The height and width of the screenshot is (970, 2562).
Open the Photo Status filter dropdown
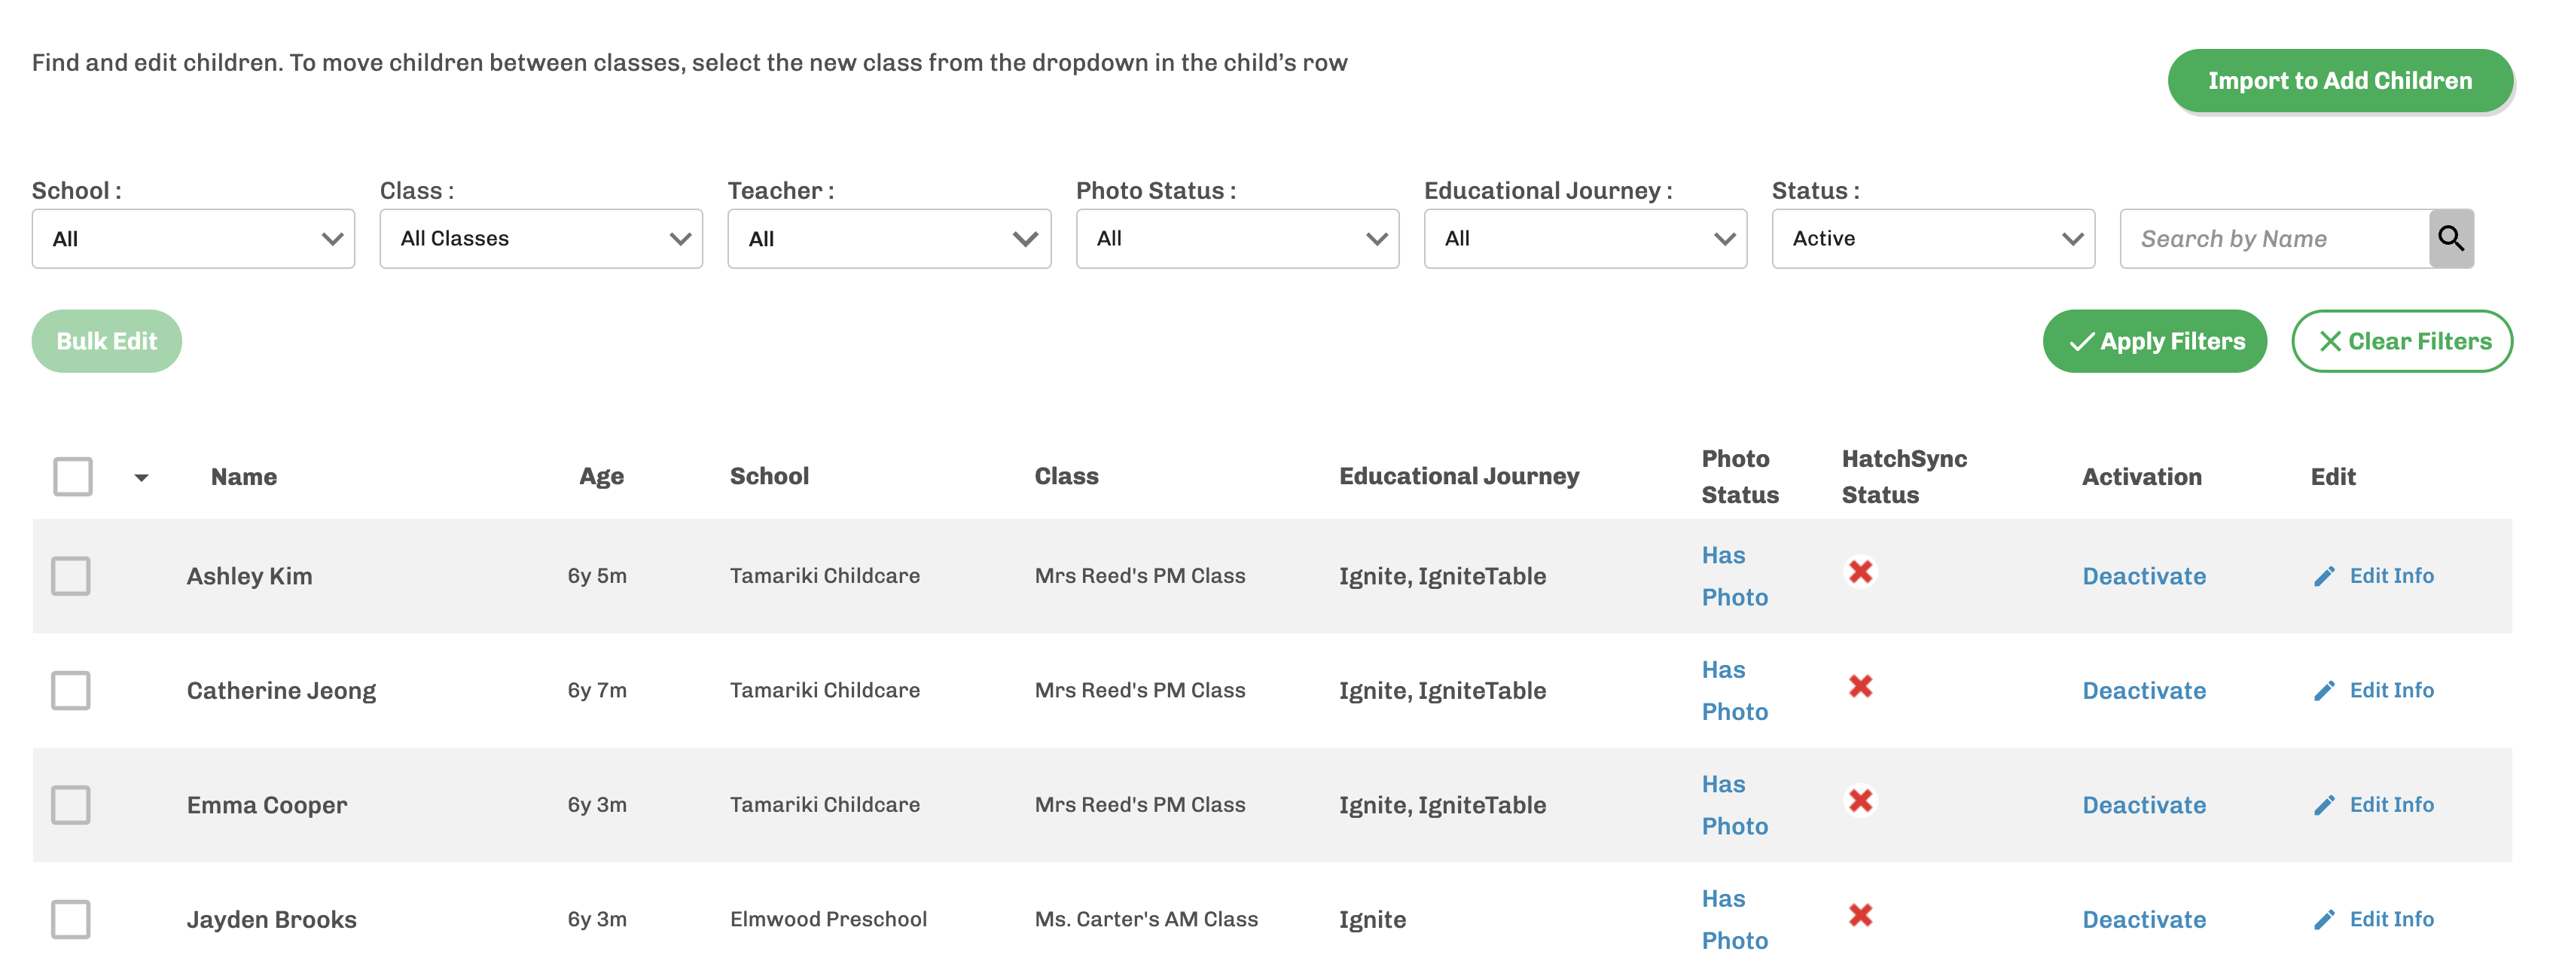(x=1237, y=239)
